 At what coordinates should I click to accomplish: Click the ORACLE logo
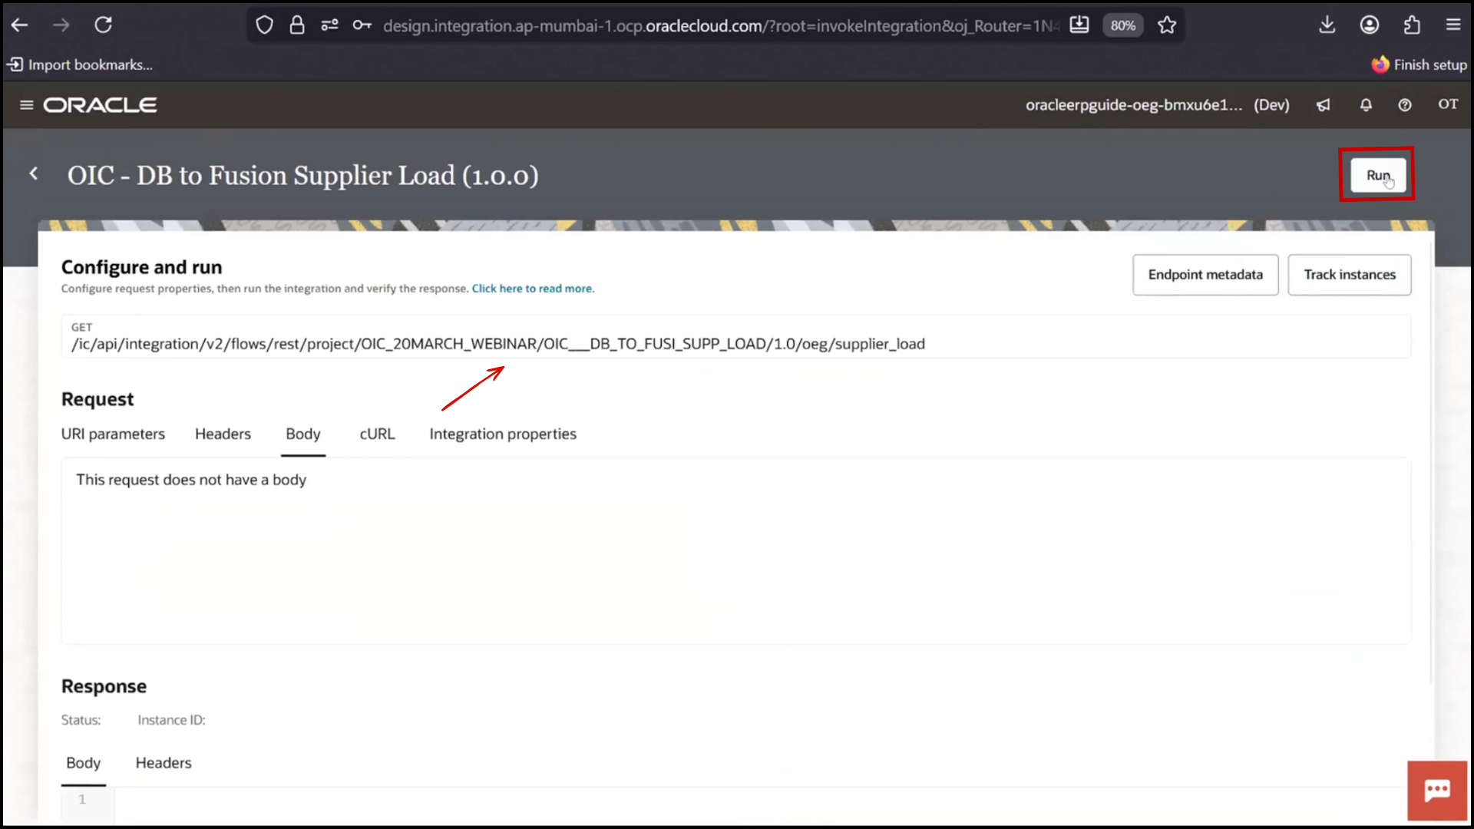(101, 105)
